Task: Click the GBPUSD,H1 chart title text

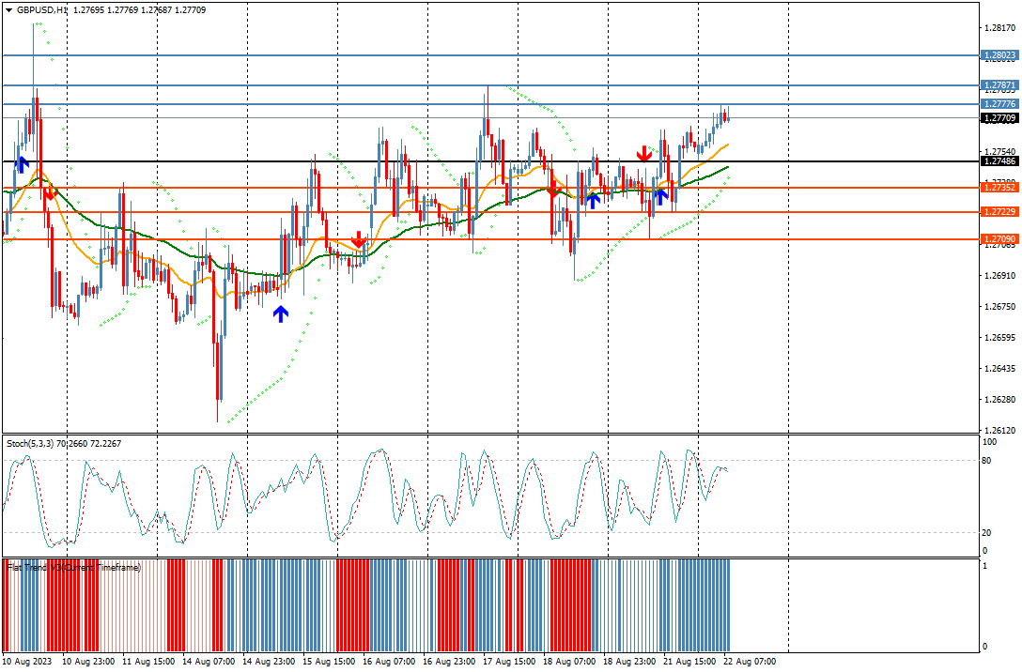Action: click(41, 10)
